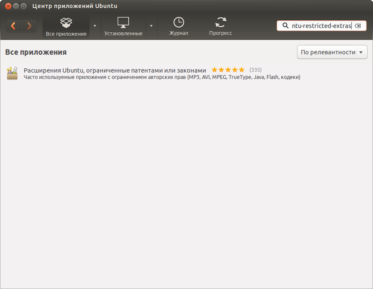
Task: Close the Центр приложений Ubuntu window
Action: (8, 6)
